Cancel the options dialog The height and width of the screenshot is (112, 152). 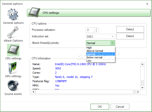point(120,107)
